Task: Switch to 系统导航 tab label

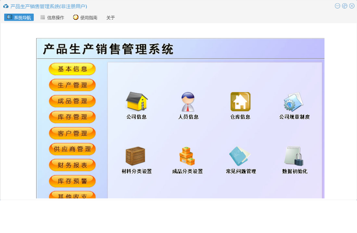Action: (22, 18)
